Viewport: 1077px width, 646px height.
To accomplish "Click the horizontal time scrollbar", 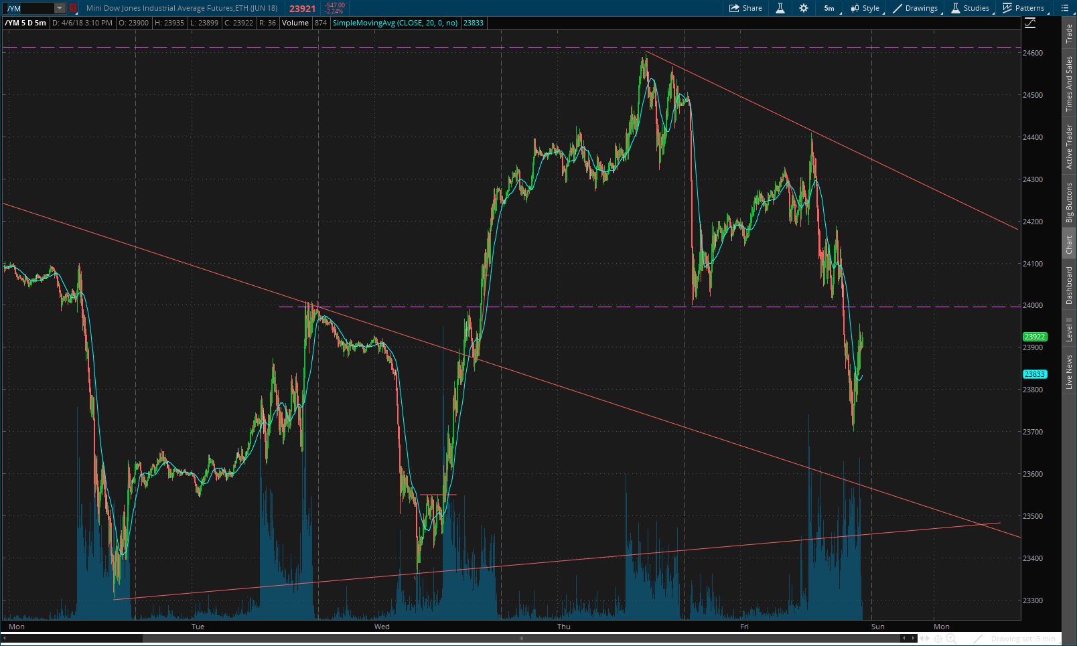I will click(x=521, y=638).
